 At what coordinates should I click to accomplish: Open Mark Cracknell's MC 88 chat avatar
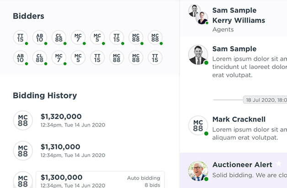coord(198,125)
